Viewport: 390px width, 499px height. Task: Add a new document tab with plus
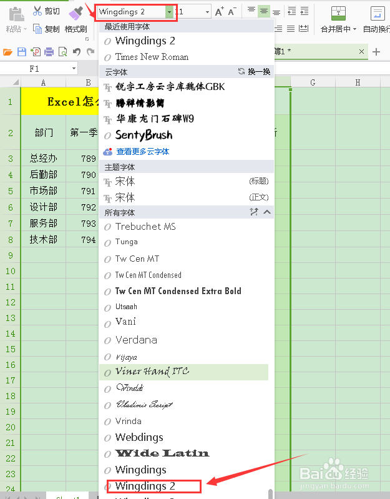[x=376, y=52]
